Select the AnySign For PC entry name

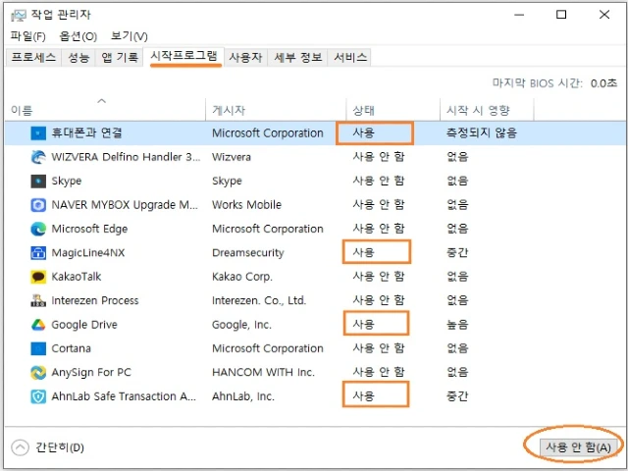(x=91, y=373)
